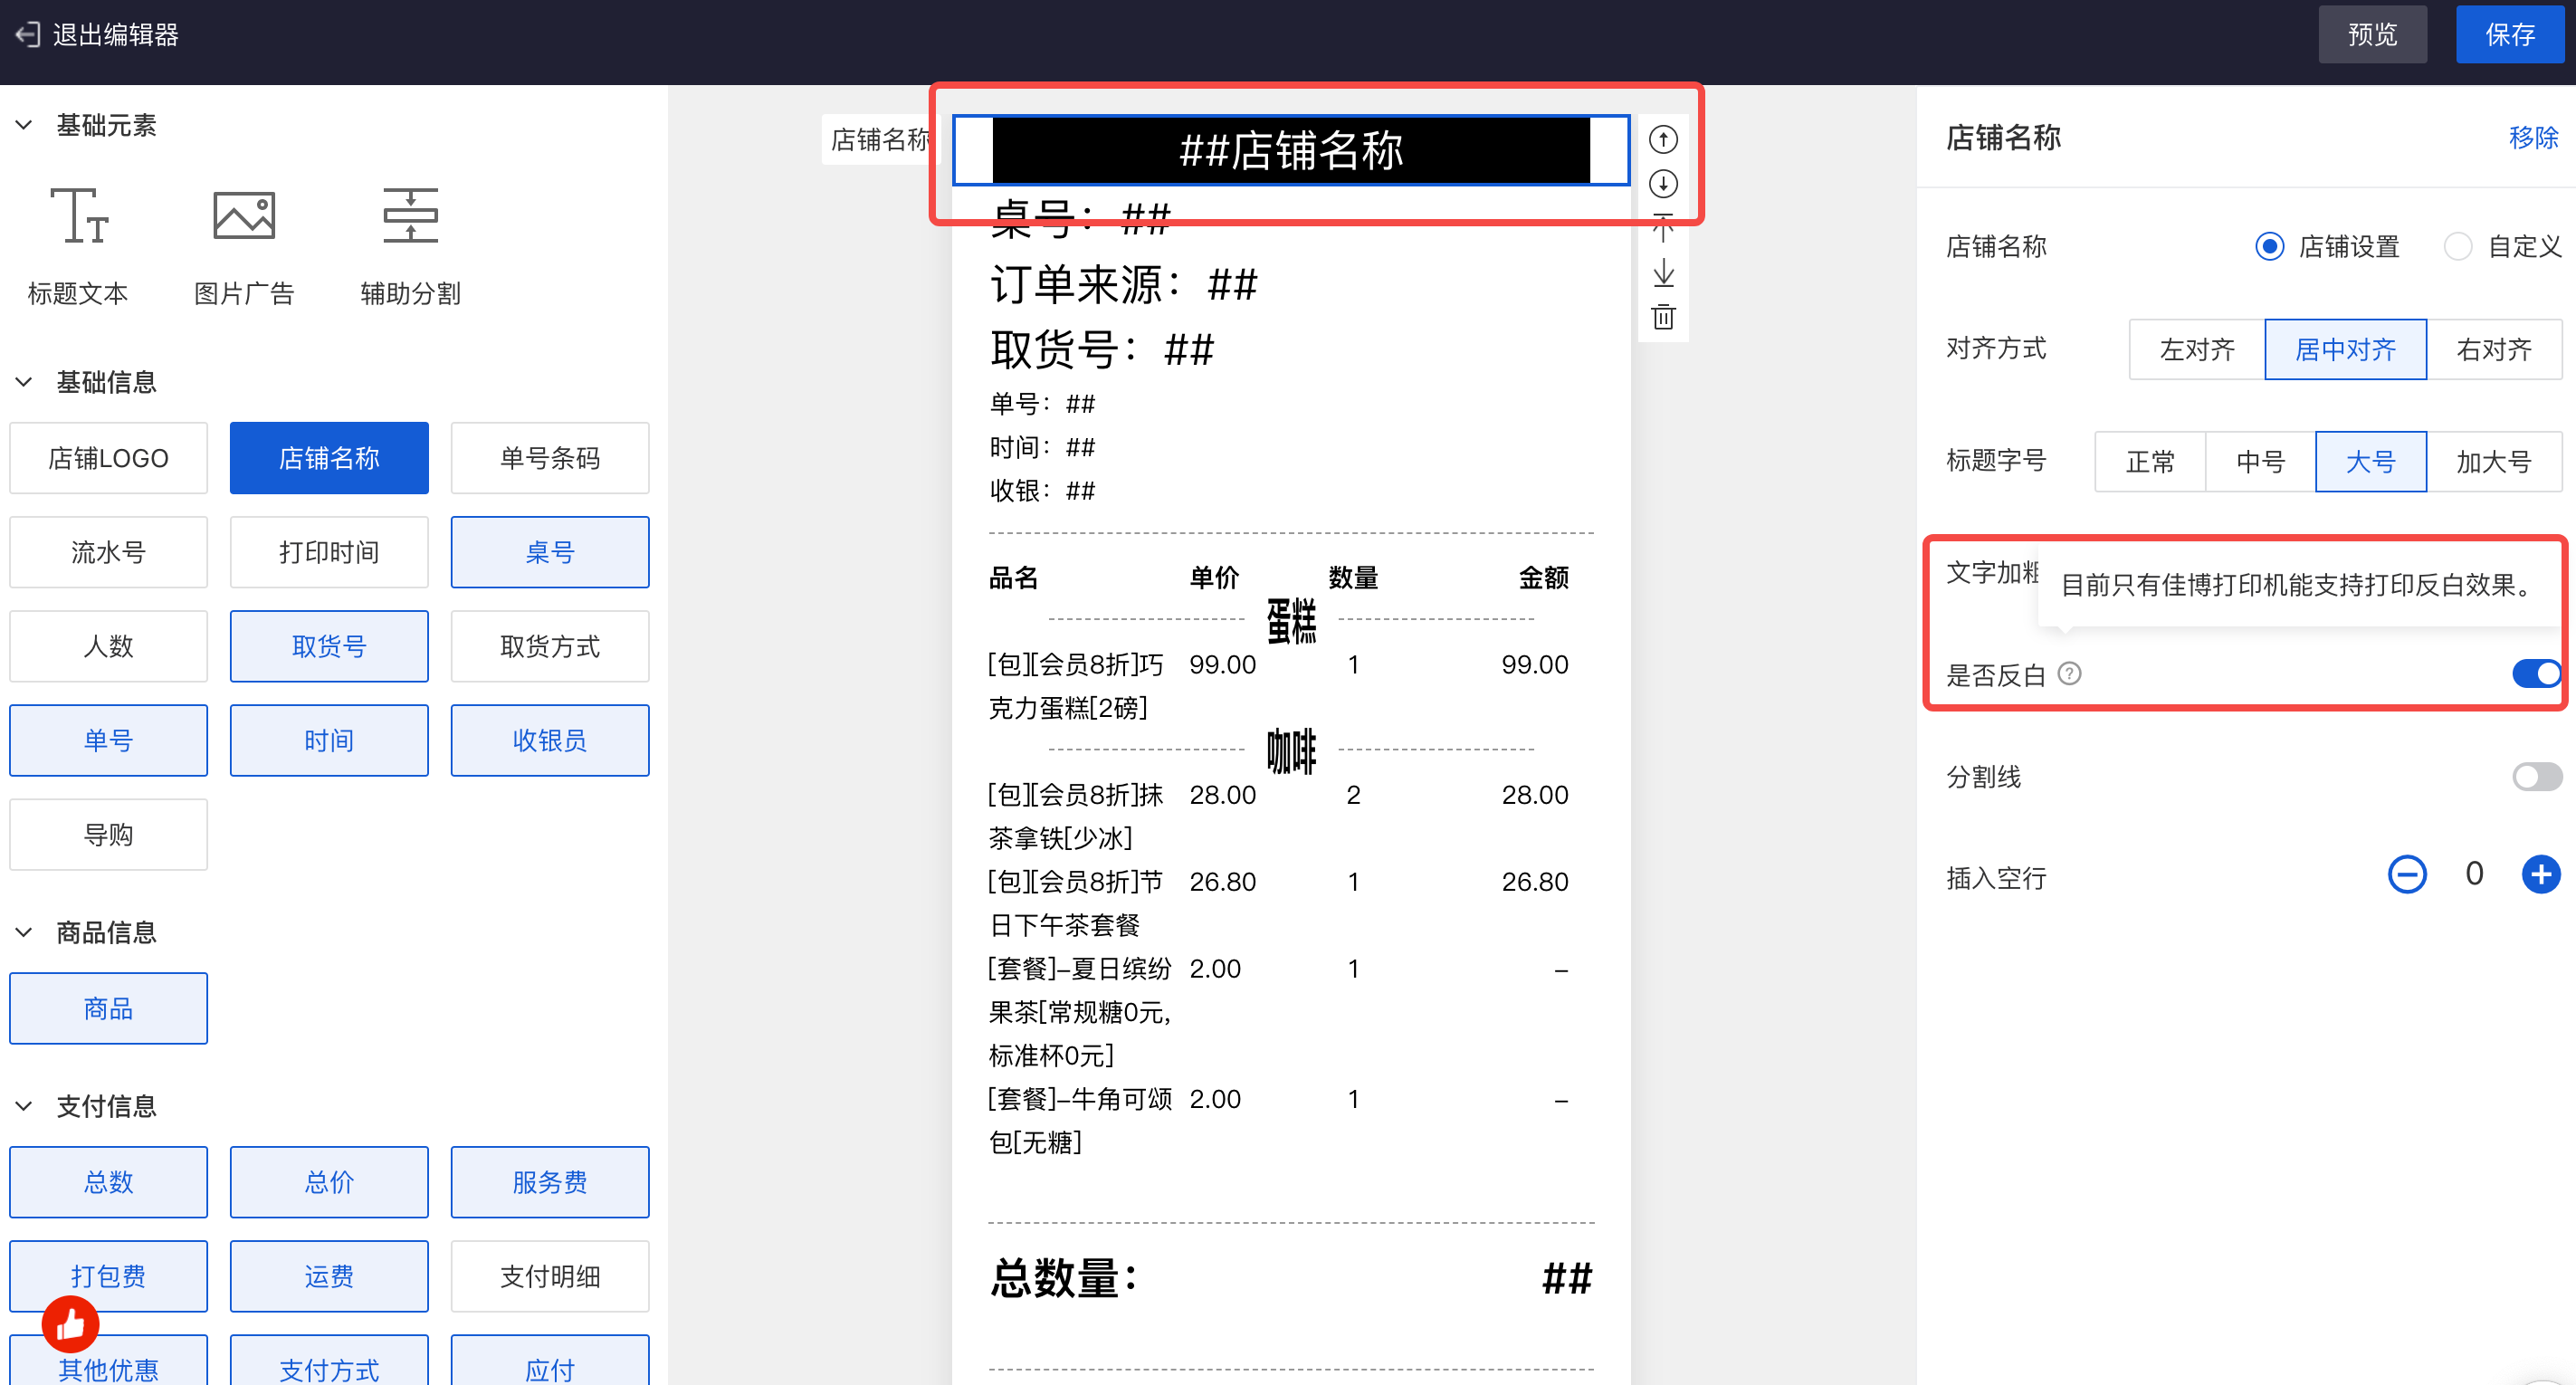Increase 插入空行 count with plus

(x=2540, y=874)
